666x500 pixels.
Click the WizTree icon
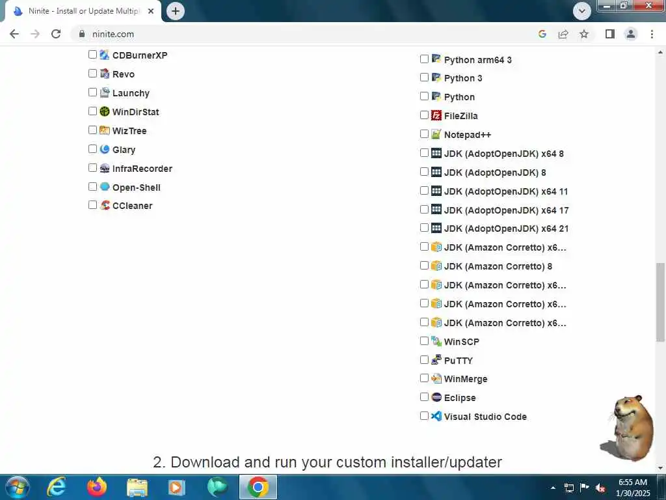coord(105,130)
